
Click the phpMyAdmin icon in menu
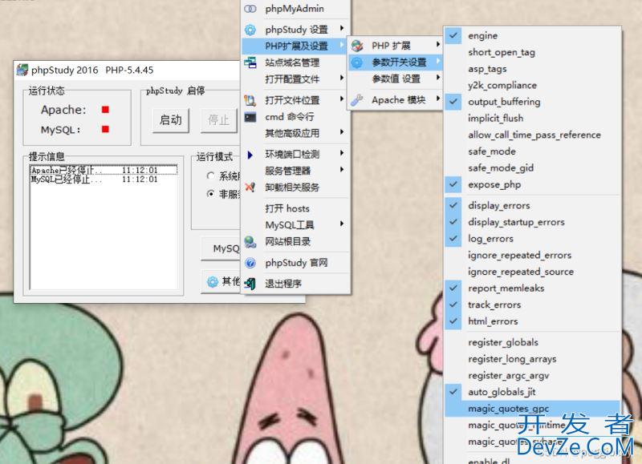(x=250, y=9)
